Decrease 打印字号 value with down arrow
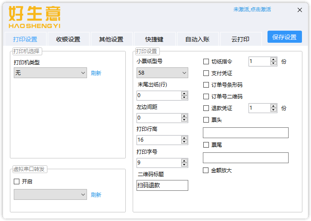Image resolution: width=311 pixels, height=221 pixels. 184,165
